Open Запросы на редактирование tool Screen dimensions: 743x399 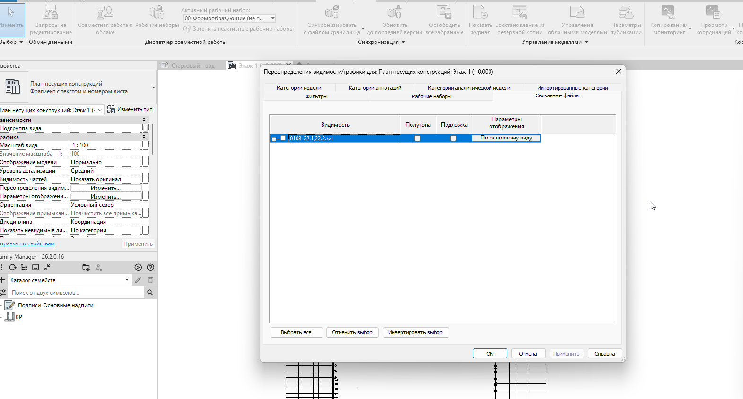[x=51, y=20]
